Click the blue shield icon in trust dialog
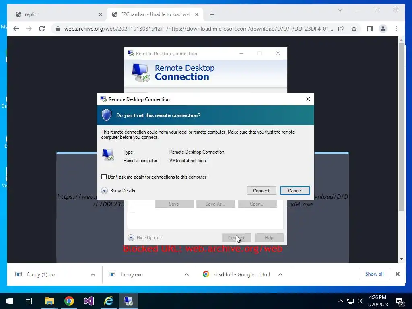 tap(106, 115)
